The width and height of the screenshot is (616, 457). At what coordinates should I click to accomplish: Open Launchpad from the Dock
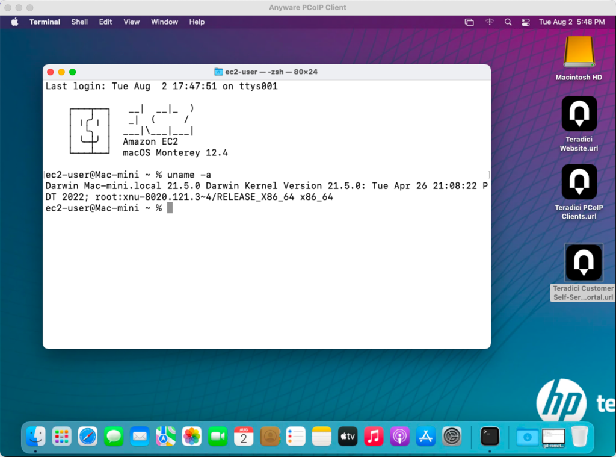[62, 436]
